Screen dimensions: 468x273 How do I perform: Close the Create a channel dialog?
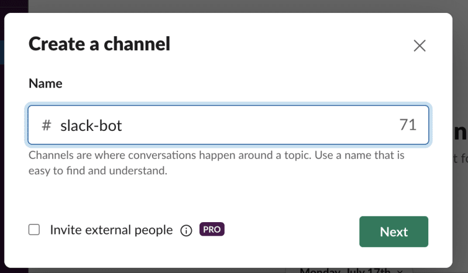(x=419, y=46)
